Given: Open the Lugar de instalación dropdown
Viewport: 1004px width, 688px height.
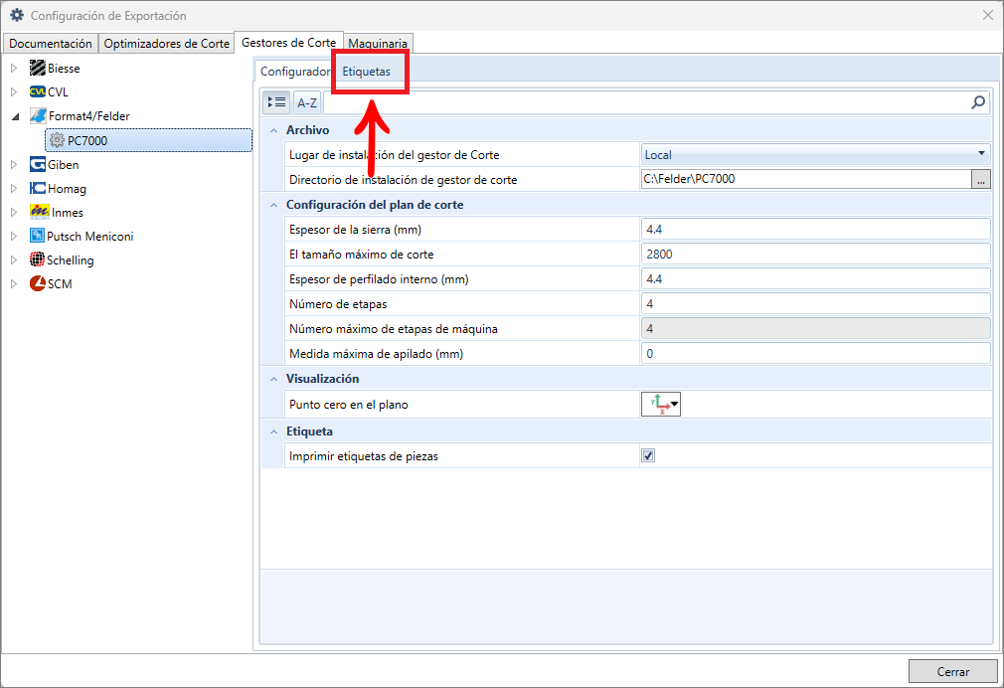Looking at the screenshot, I should point(981,154).
